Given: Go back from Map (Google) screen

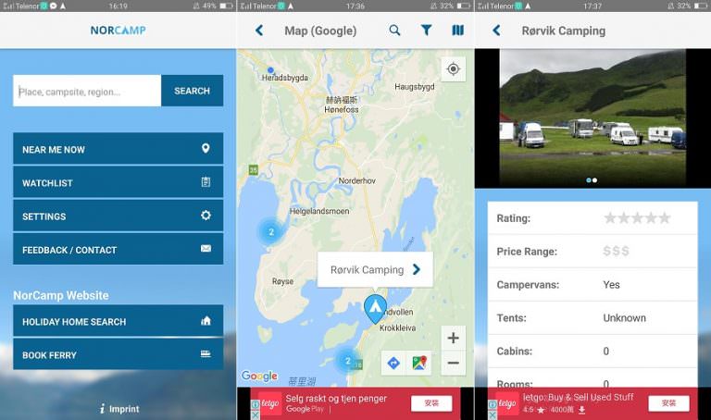Looking at the screenshot, I should click(x=259, y=31).
